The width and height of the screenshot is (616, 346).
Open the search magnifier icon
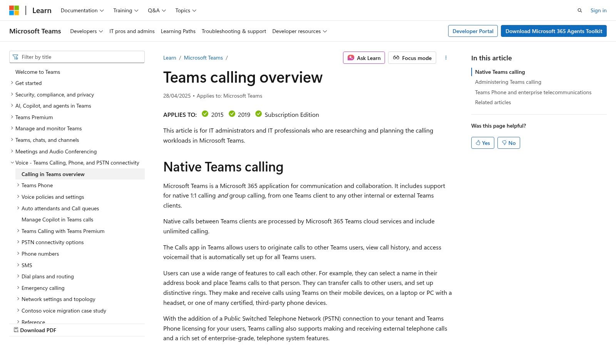pos(580,10)
